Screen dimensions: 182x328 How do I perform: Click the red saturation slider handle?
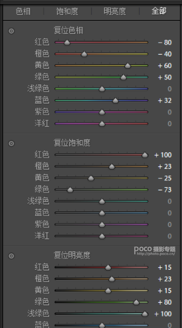pyautogui.click(x=145, y=155)
